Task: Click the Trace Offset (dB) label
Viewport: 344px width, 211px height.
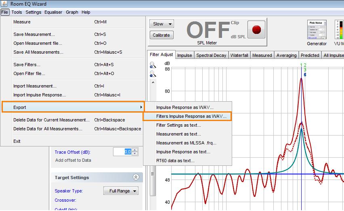Action: (72, 152)
